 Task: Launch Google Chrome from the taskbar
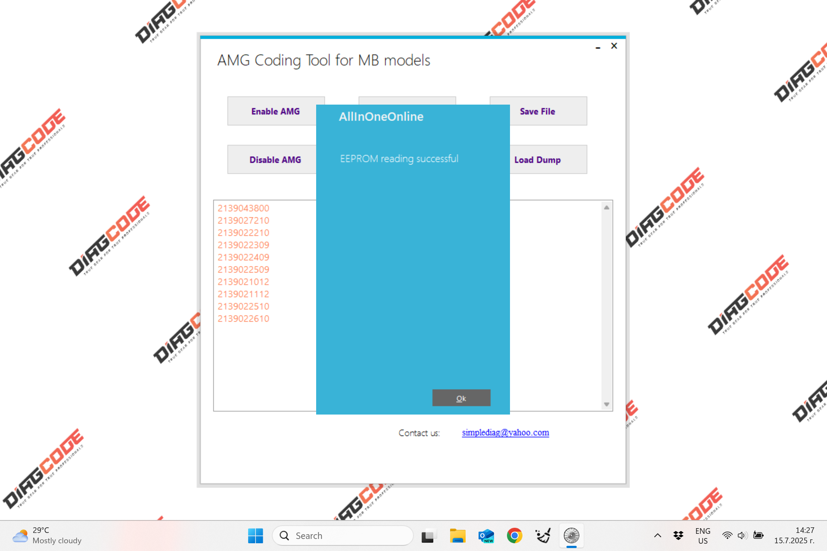(514, 536)
